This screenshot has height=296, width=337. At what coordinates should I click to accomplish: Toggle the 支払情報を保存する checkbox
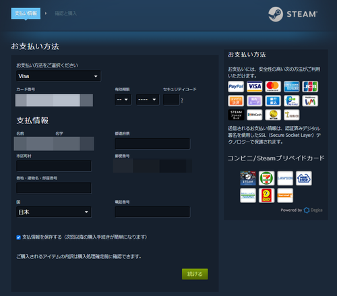(x=18, y=237)
